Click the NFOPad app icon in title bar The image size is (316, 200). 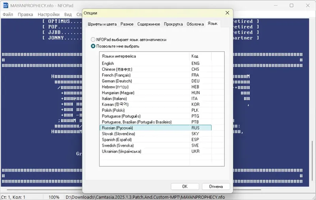6,6
